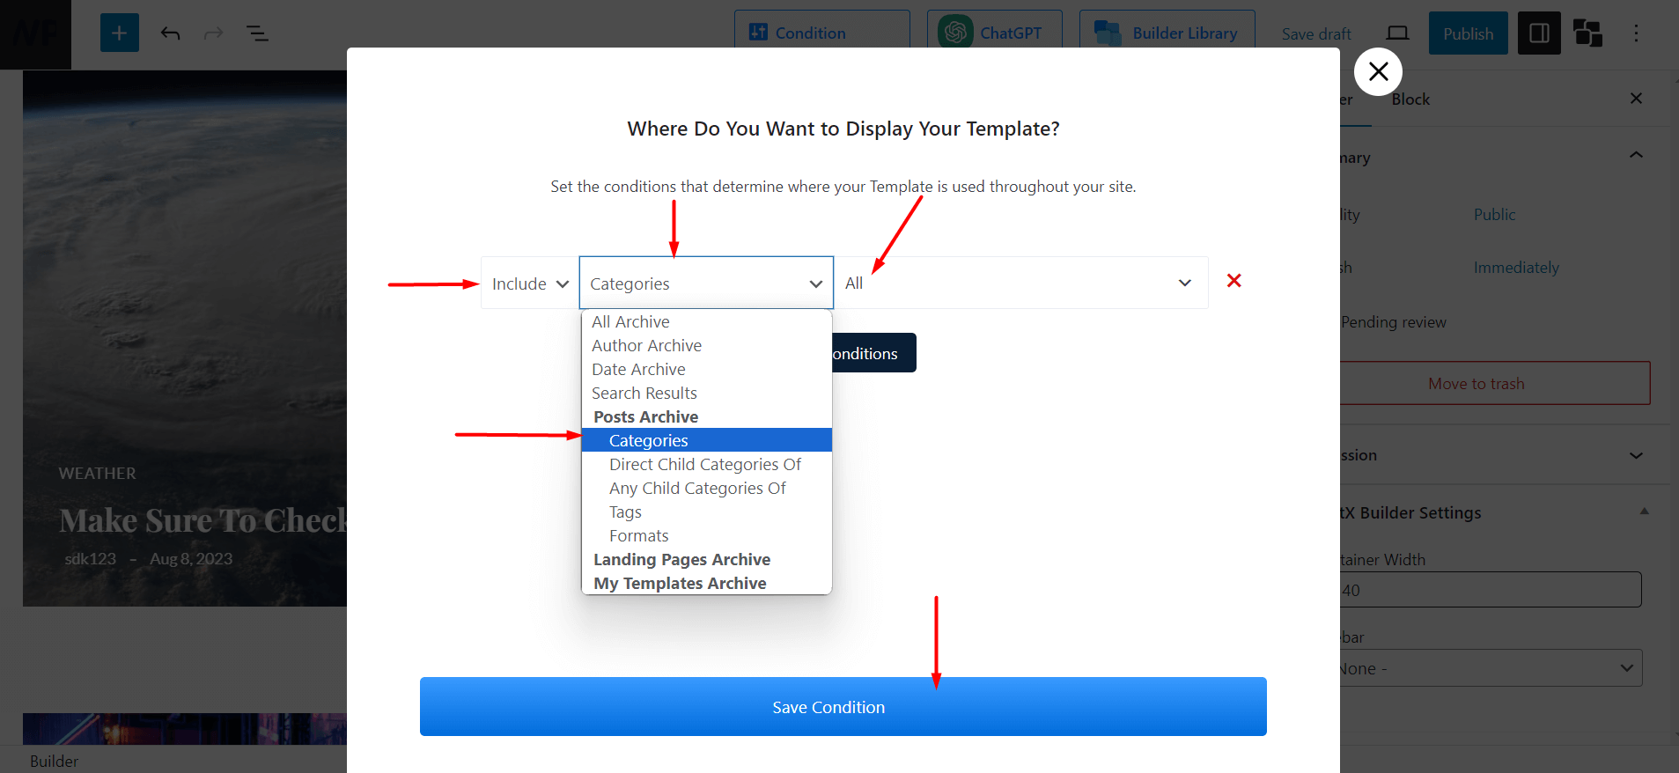Open the document overview list icon
The width and height of the screenshot is (1679, 773).
[257, 33]
